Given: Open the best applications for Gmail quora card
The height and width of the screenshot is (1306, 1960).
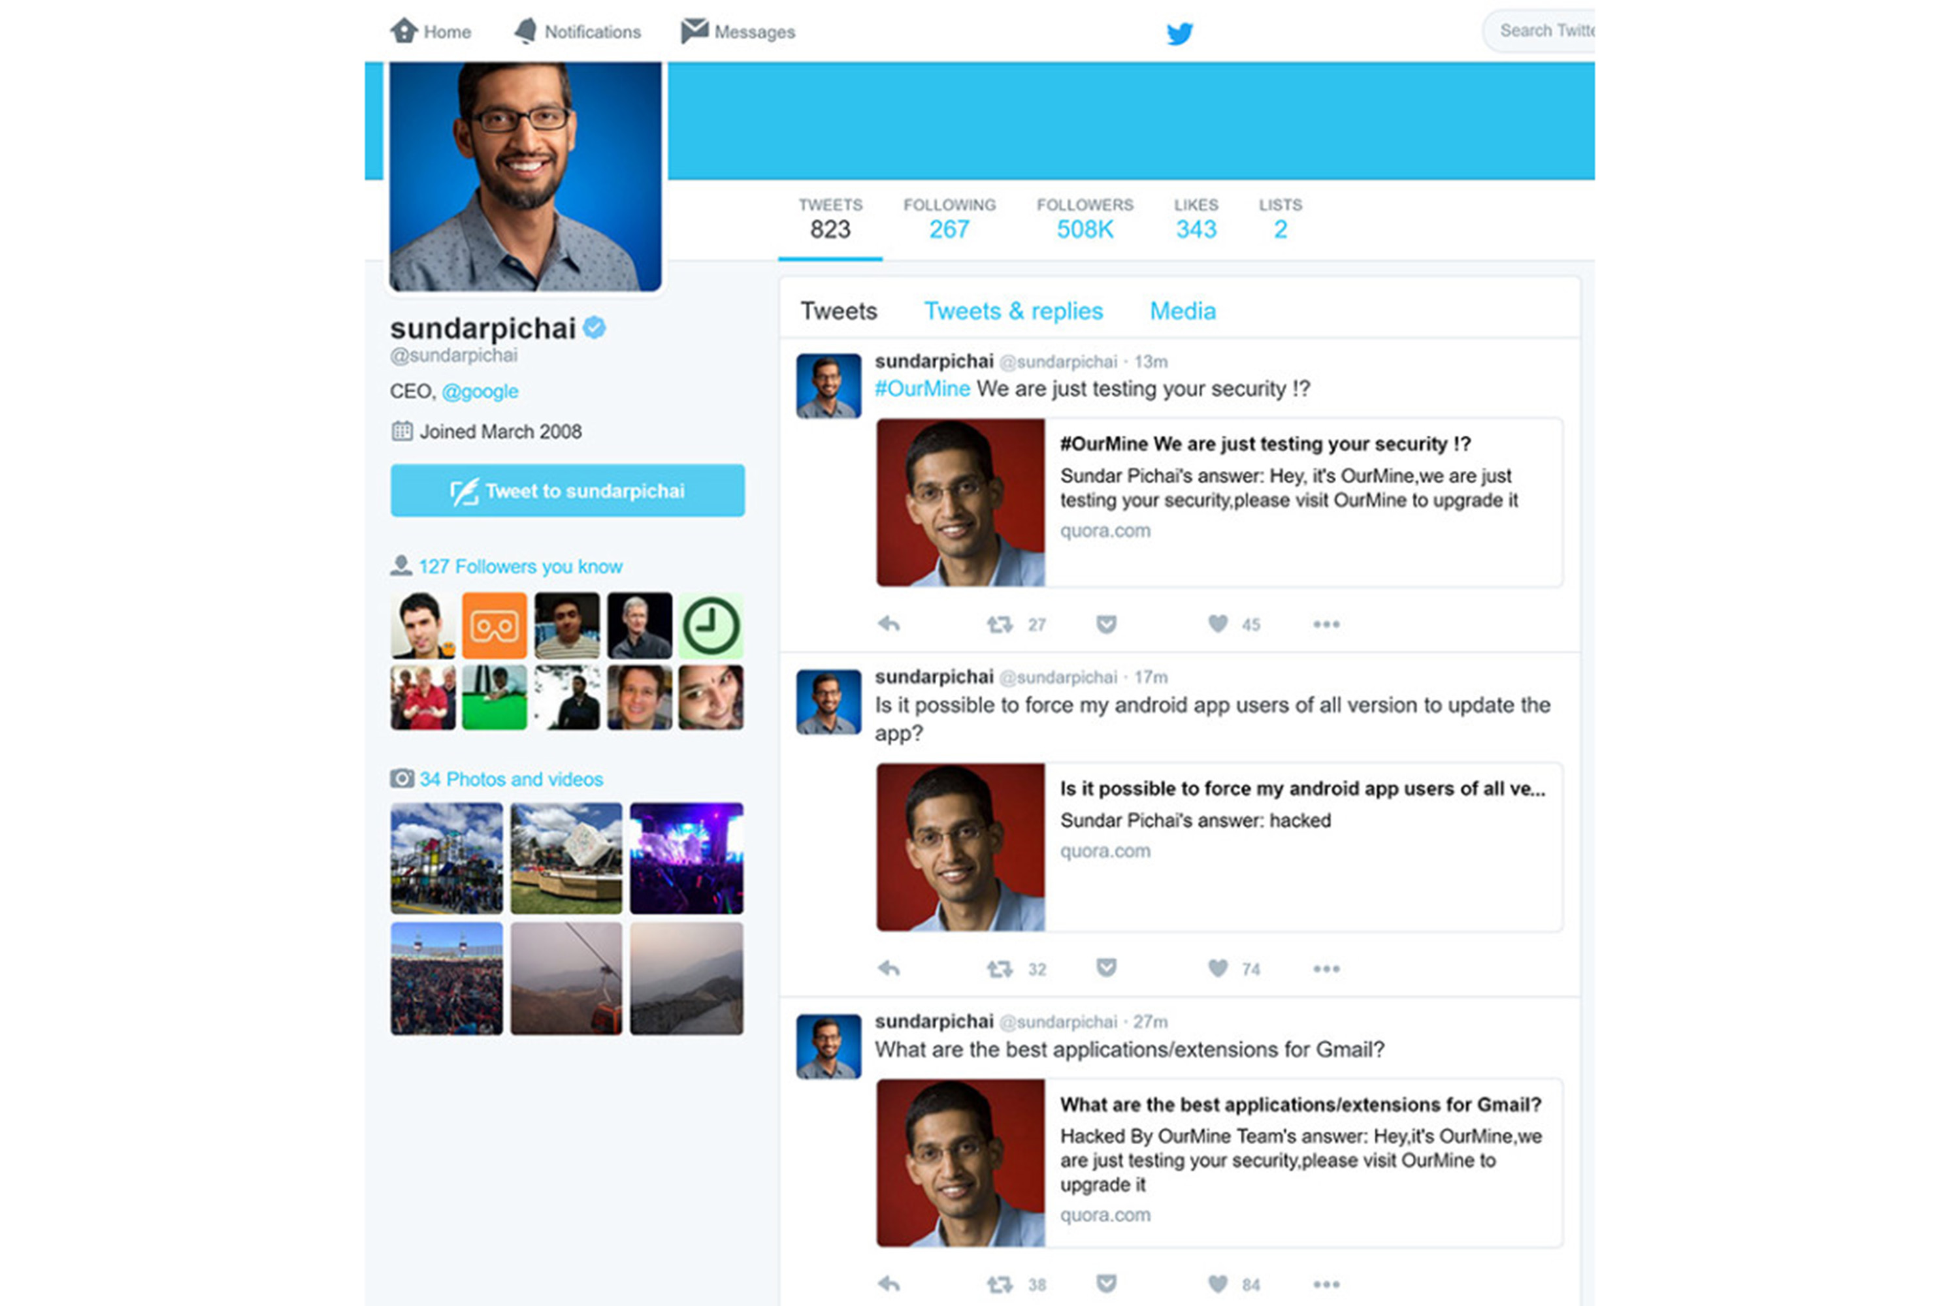Looking at the screenshot, I should click(1219, 1164).
